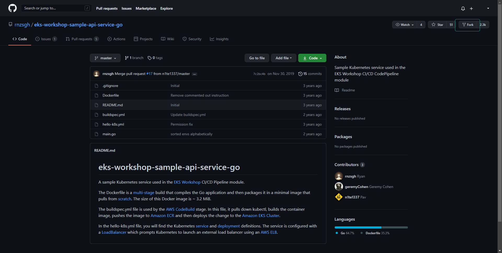
Task: Switch to the Insights tab
Action: coord(219,39)
